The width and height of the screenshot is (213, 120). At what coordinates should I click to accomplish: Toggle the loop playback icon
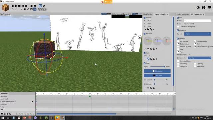pyautogui.click(x=28, y=9)
